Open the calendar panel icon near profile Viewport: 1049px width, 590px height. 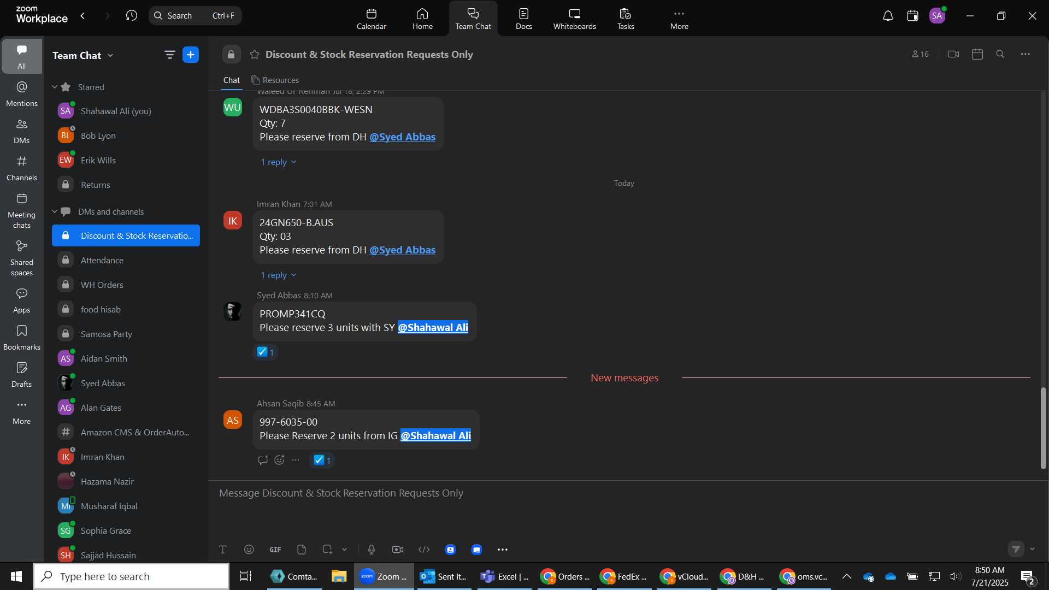[x=912, y=16]
